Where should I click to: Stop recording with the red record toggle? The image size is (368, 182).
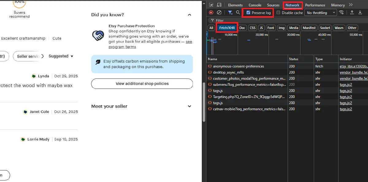click(211, 13)
